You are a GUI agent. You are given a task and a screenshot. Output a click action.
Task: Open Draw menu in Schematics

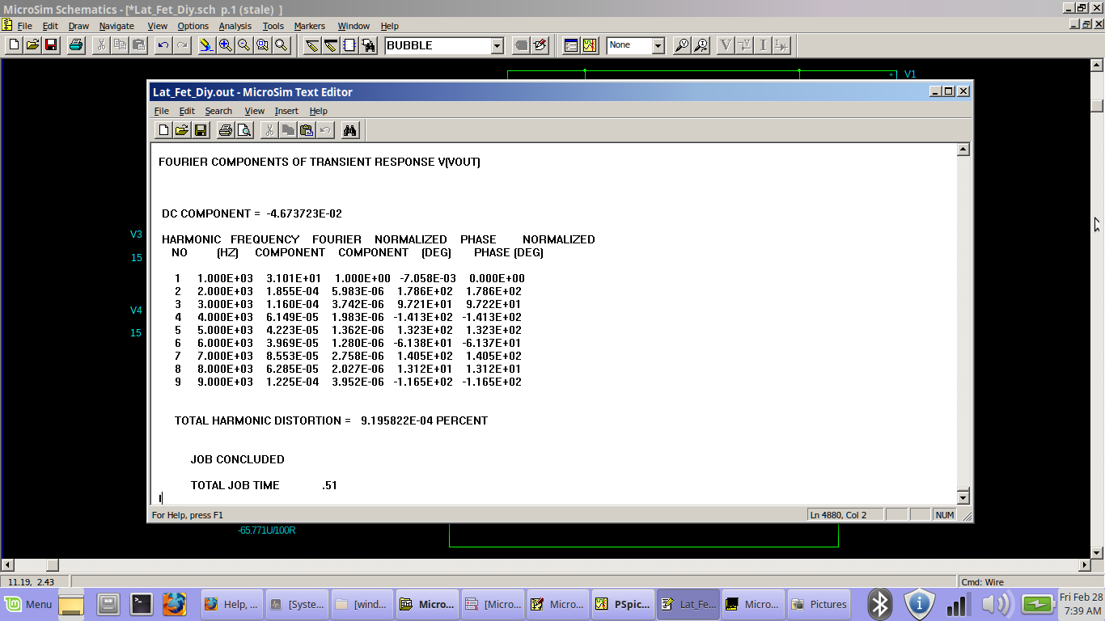click(78, 26)
